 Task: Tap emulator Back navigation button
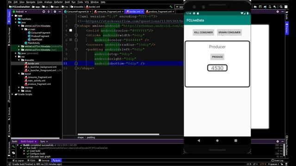point(198,141)
